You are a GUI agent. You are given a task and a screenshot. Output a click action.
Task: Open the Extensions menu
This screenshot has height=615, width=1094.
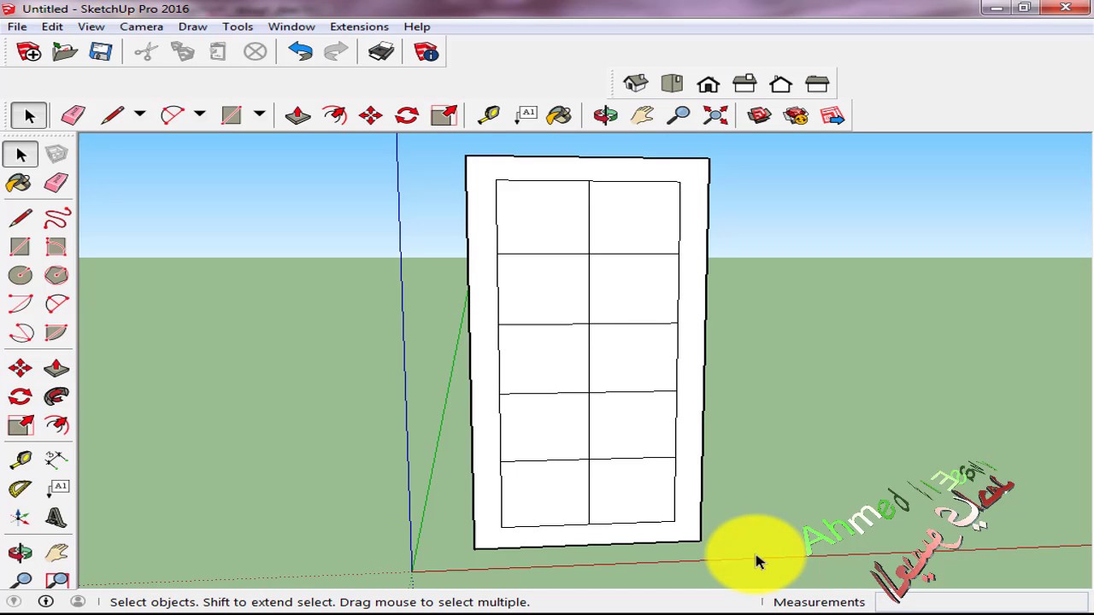pos(359,26)
